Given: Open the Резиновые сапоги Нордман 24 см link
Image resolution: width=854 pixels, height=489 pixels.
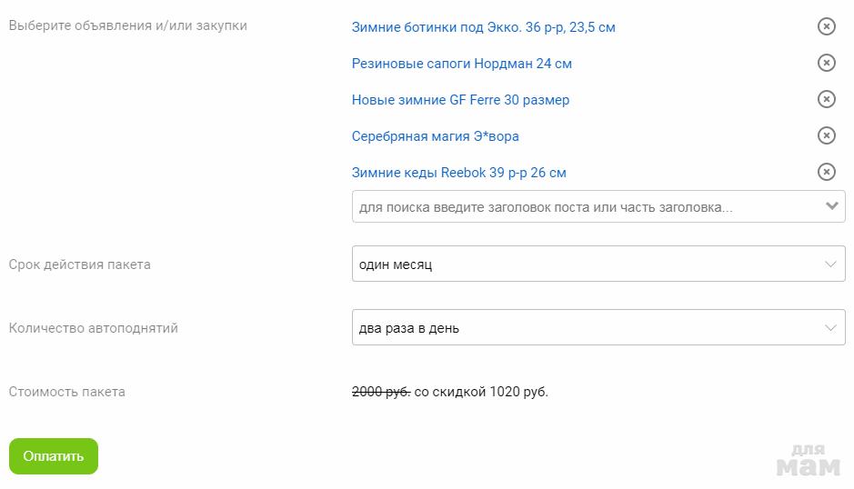Looking at the screenshot, I should tap(461, 64).
